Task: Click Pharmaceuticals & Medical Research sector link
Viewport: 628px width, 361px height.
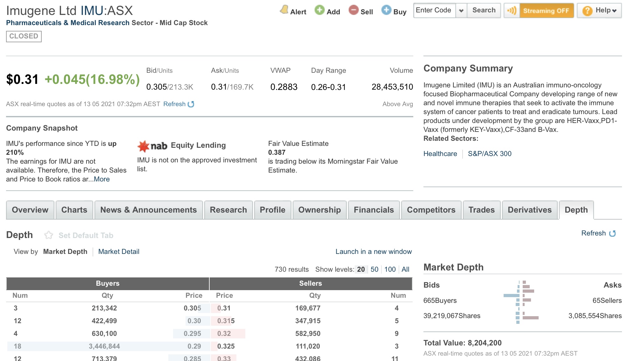Action: 68,23
